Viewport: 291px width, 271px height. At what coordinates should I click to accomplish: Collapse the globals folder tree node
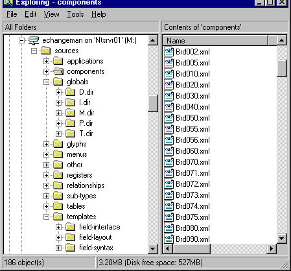point(46,82)
